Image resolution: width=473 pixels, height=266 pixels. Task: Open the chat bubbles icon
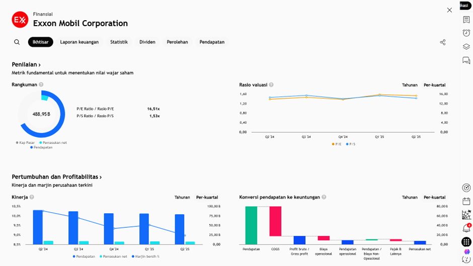466,60
